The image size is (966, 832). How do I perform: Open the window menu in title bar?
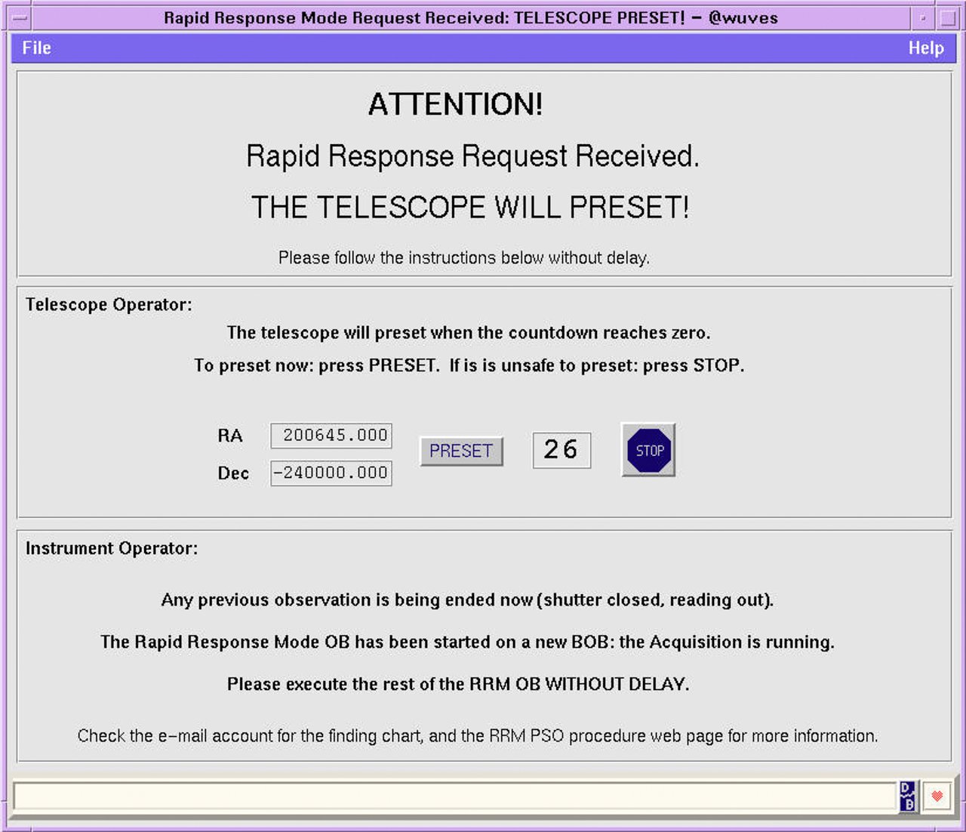[20, 17]
